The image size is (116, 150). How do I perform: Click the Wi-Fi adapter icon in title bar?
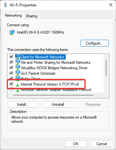[5, 5]
